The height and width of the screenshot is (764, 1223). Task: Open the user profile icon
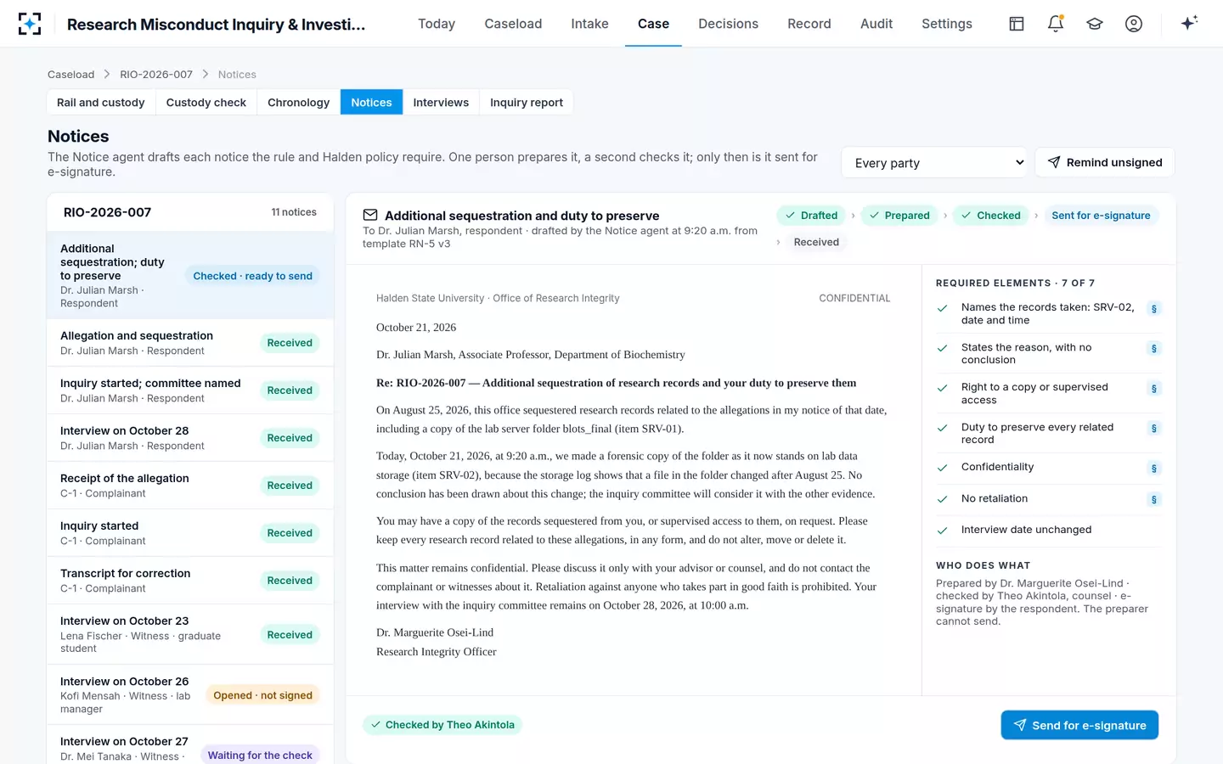[x=1134, y=24]
